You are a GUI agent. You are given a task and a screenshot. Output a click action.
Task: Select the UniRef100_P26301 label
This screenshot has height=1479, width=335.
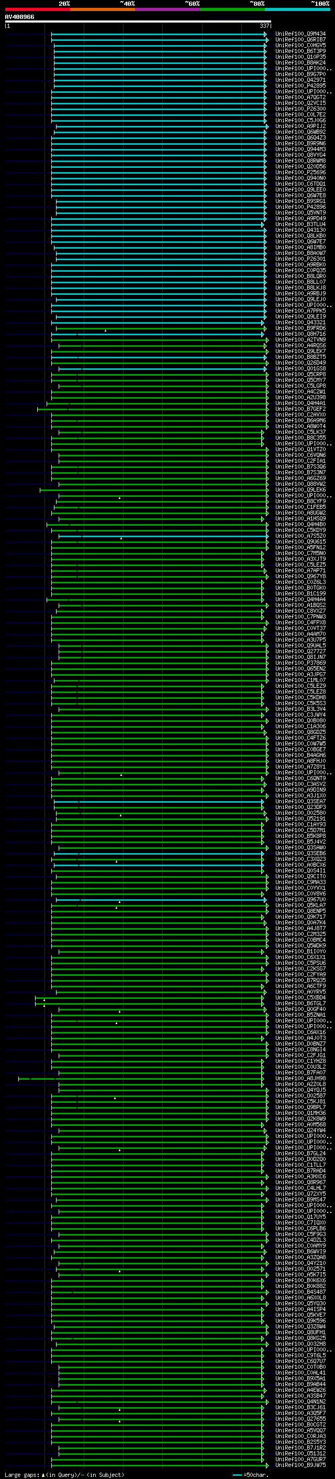[x=300, y=259]
